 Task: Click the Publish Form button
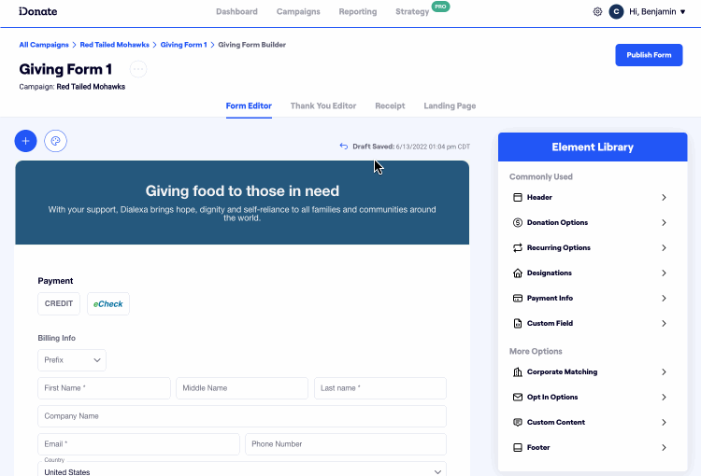(649, 55)
